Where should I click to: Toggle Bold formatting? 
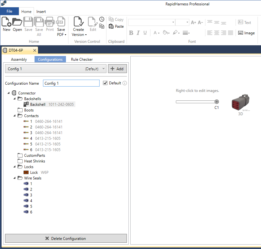click(x=131, y=33)
